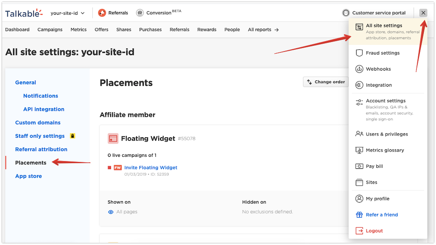Go to the Dashboard tab
This screenshot has height=245, width=436.
coord(17,29)
